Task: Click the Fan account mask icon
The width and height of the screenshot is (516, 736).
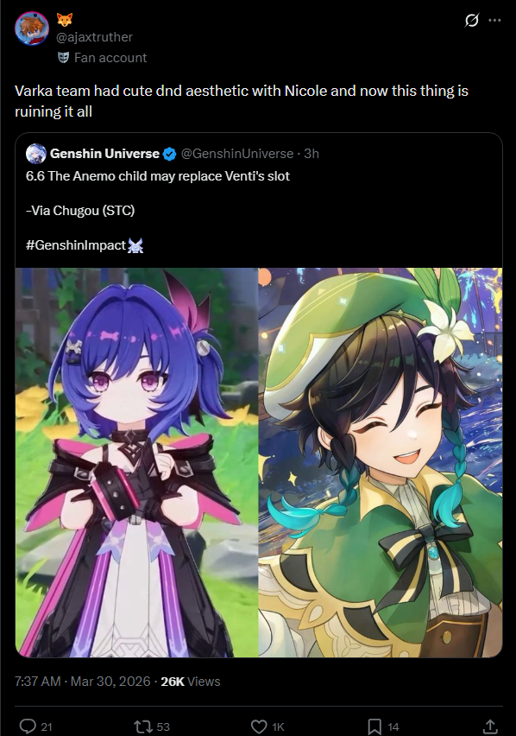Action: pyautogui.click(x=63, y=58)
